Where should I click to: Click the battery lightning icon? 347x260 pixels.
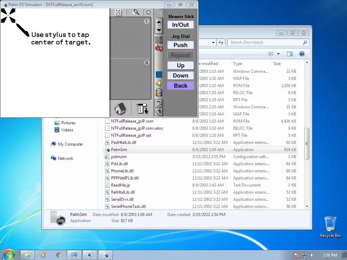(x=159, y=92)
